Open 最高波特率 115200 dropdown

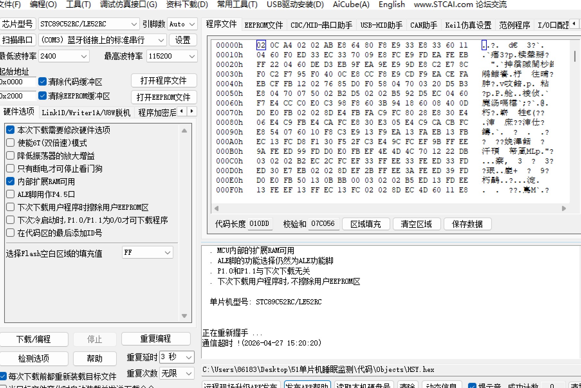(172, 56)
